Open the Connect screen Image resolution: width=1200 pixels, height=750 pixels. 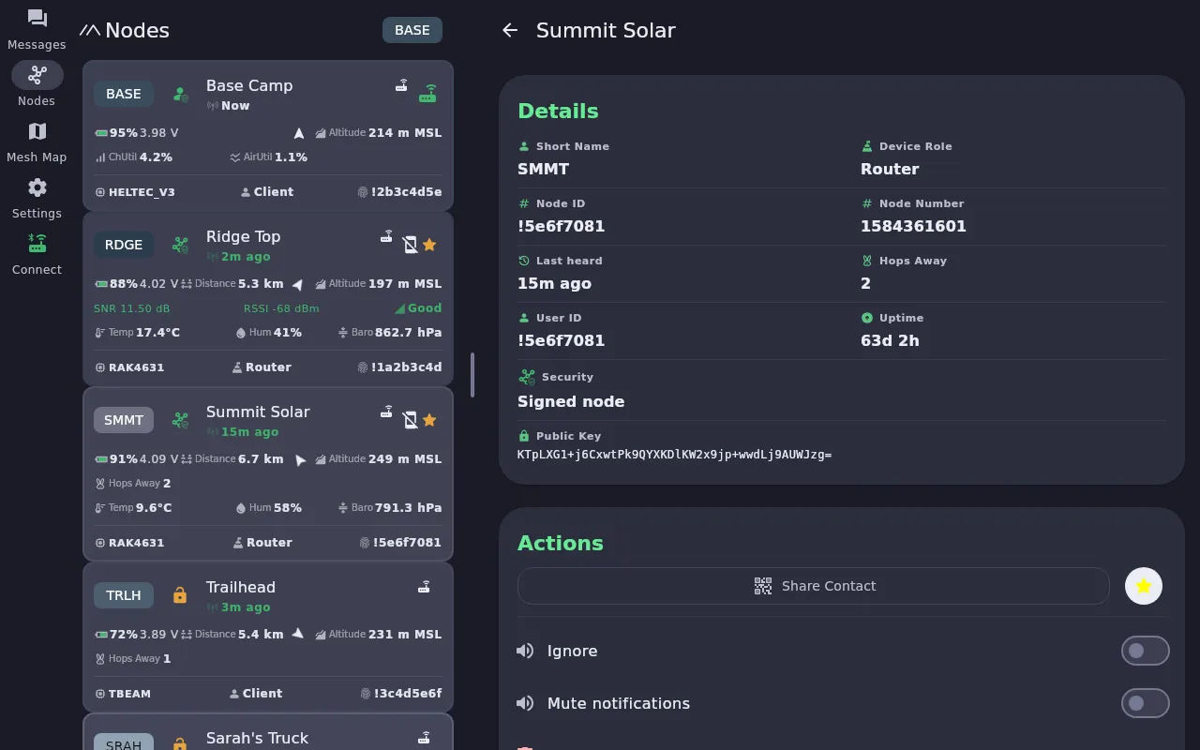(x=37, y=255)
